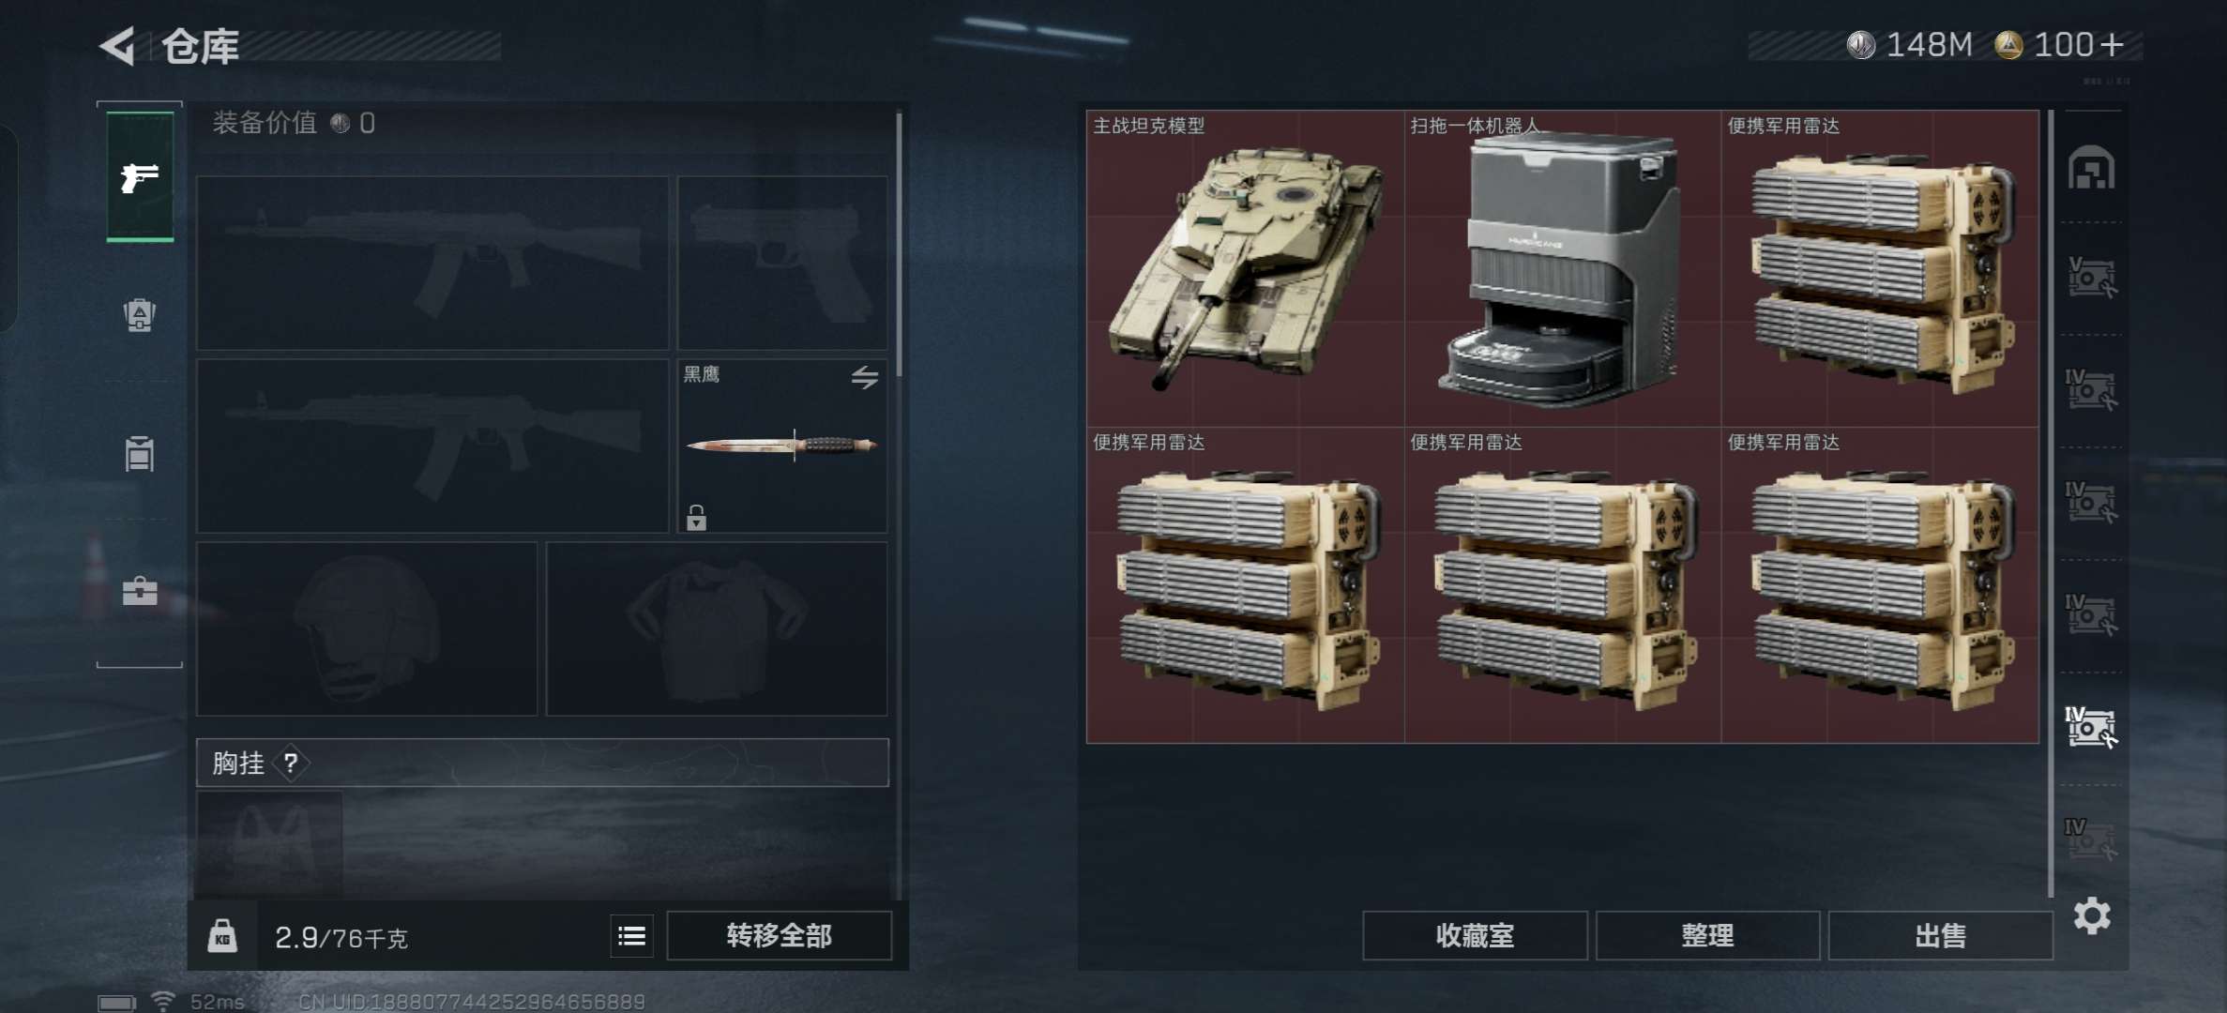Switch to the level V storage box

pos(2092,278)
